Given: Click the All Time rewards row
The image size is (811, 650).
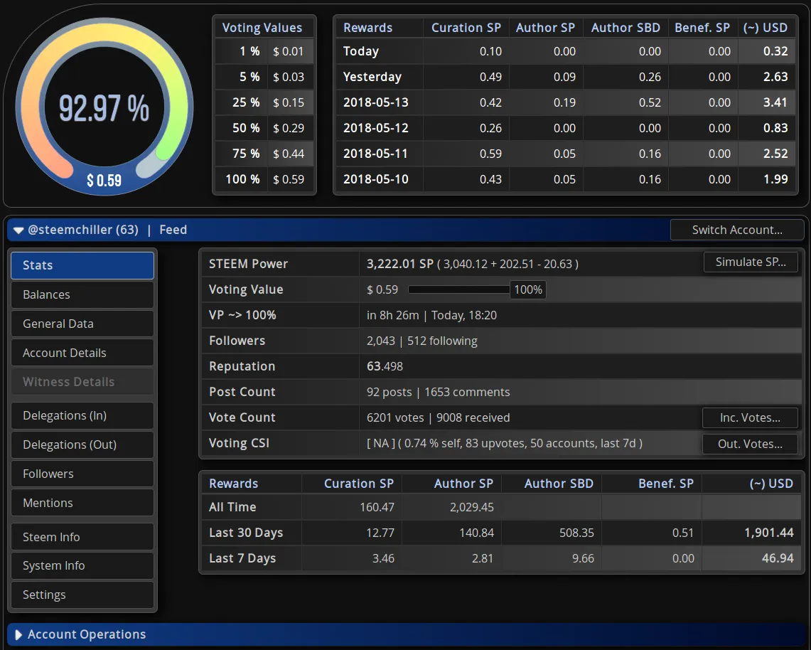Looking at the screenshot, I should point(500,507).
